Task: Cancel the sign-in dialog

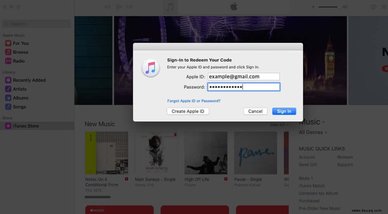Action: coord(255,111)
